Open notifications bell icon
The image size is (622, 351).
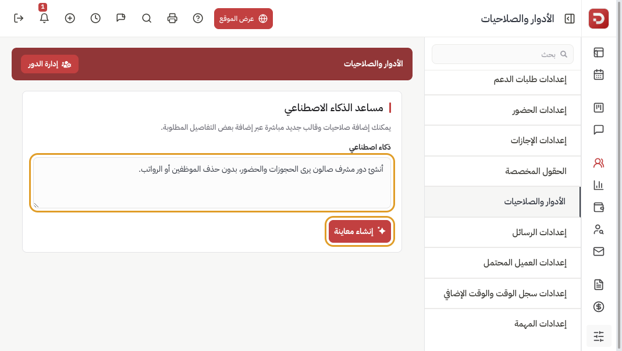point(44,18)
